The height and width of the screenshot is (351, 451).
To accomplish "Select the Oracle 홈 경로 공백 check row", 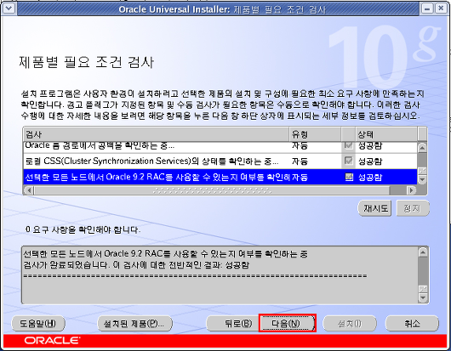I will click(220, 146).
